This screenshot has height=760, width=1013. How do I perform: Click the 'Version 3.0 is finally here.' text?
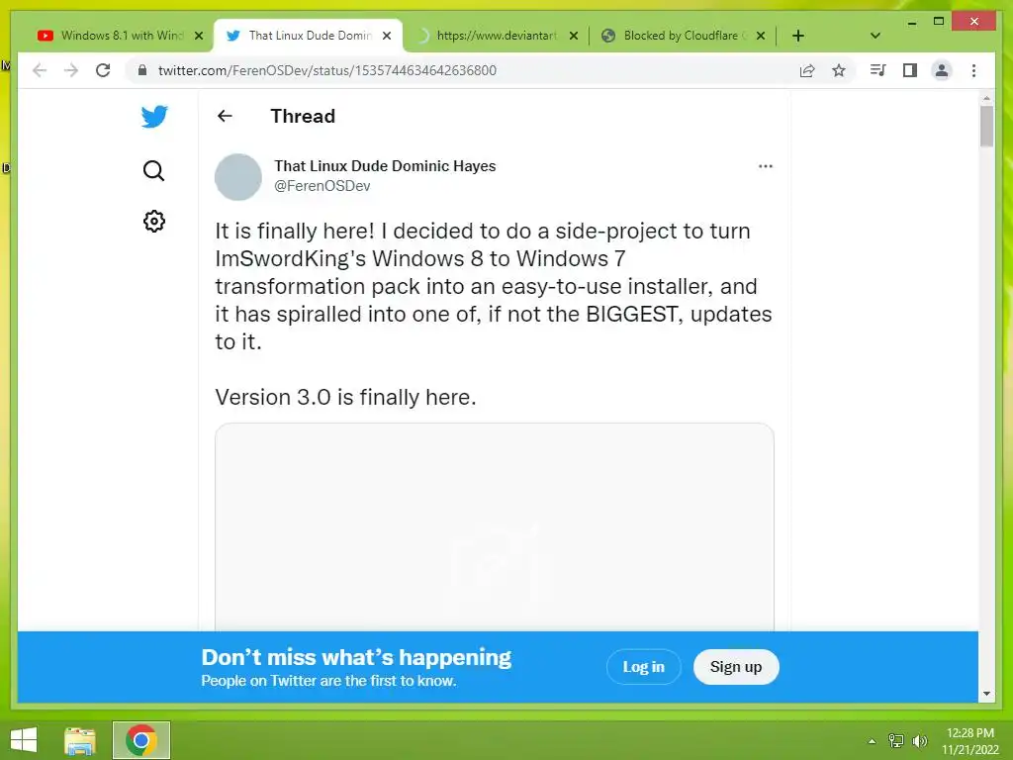click(x=345, y=397)
